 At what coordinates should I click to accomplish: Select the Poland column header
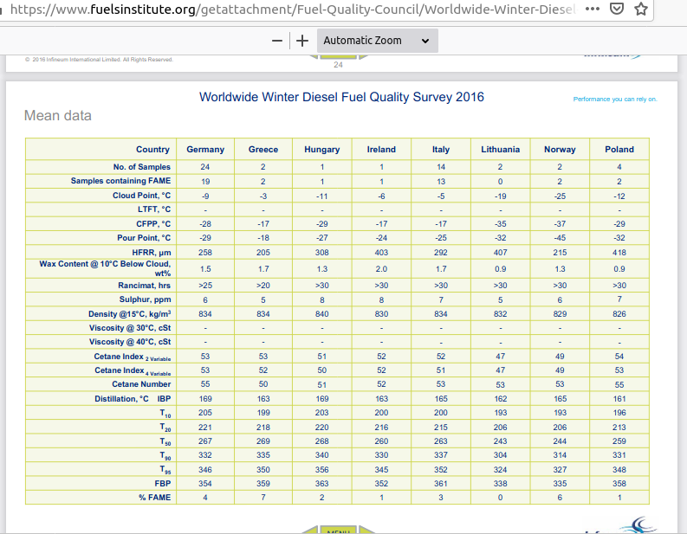[x=619, y=149]
